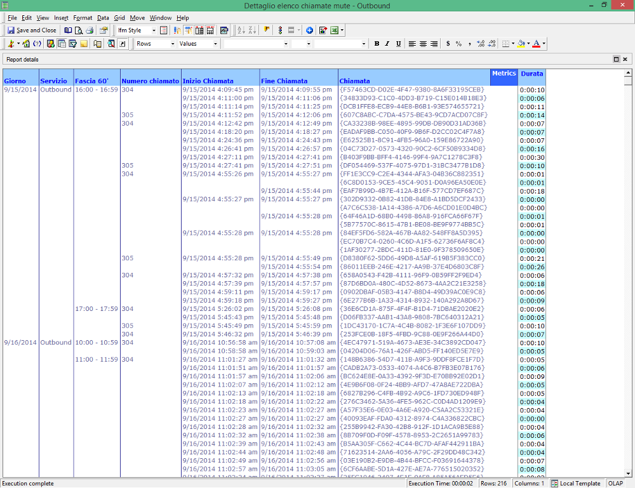This screenshot has width=635, height=488.
Task: Expand the Values dropdown
Action: [215, 44]
